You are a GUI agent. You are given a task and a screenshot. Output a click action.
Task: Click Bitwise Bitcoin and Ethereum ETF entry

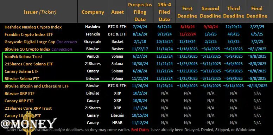point(37,86)
